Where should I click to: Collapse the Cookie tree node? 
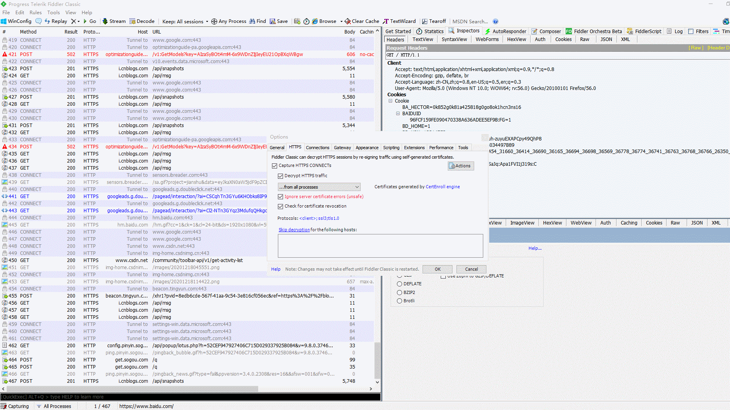[391, 101]
